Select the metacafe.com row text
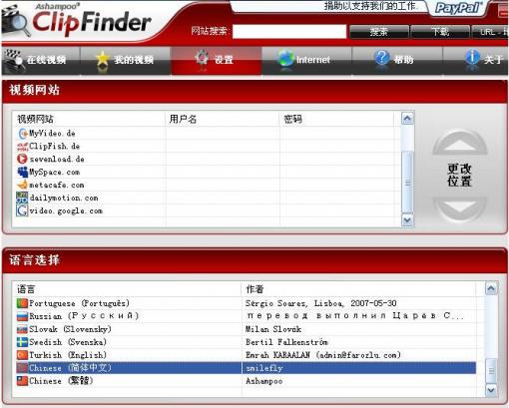 57,185
